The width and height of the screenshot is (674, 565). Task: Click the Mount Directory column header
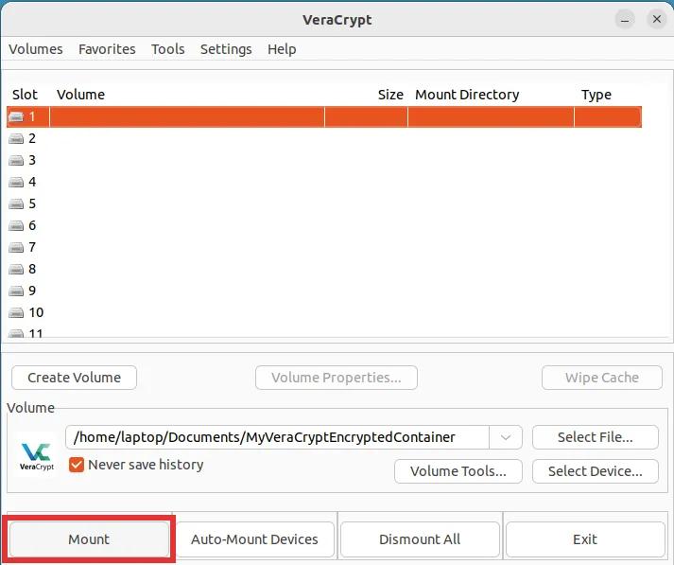click(467, 95)
